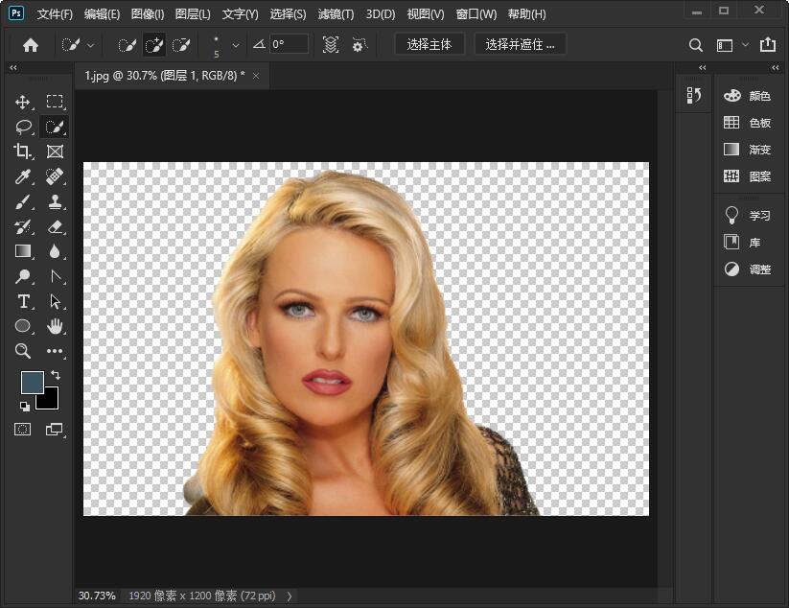
Task: Reset default foreground and background colors
Action: click(25, 406)
